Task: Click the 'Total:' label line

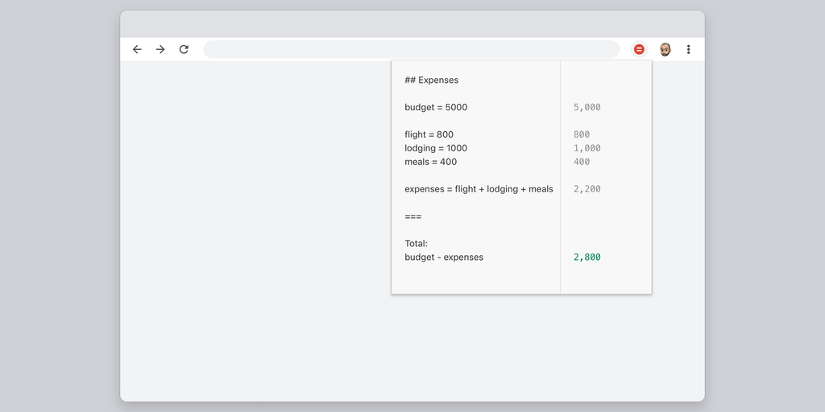Action: [x=416, y=244]
